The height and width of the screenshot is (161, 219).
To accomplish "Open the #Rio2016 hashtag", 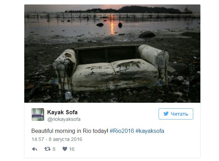I will [x=122, y=131].
